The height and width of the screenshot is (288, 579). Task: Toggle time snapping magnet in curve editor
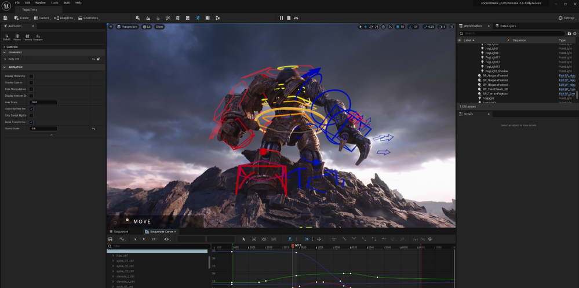click(x=290, y=239)
